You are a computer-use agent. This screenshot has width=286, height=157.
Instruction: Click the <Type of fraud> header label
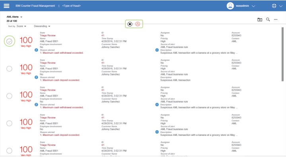[x=71, y=6]
